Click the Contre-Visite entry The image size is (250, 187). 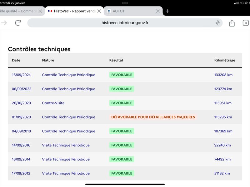pyautogui.click(x=53, y=103)
